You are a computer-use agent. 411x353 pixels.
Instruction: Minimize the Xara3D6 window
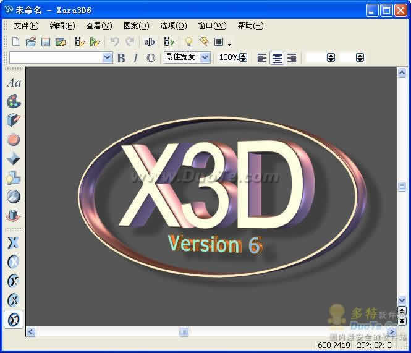point(372,10)
